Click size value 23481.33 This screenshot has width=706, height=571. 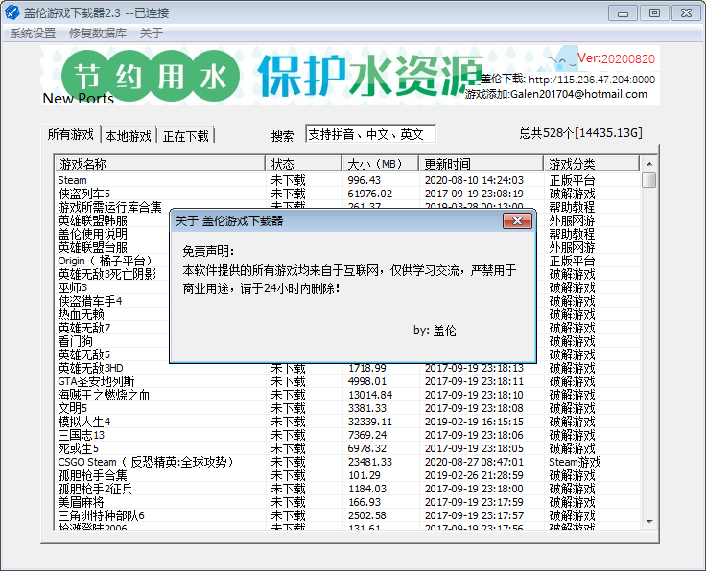pyautogui.click(x=369, y=462)
